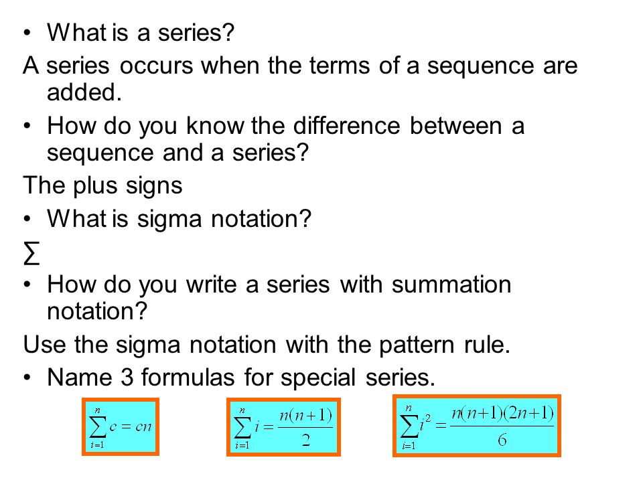Click the word 'added.' in the answer
Viewport: 643px width, 482px height.
point(84,92)
